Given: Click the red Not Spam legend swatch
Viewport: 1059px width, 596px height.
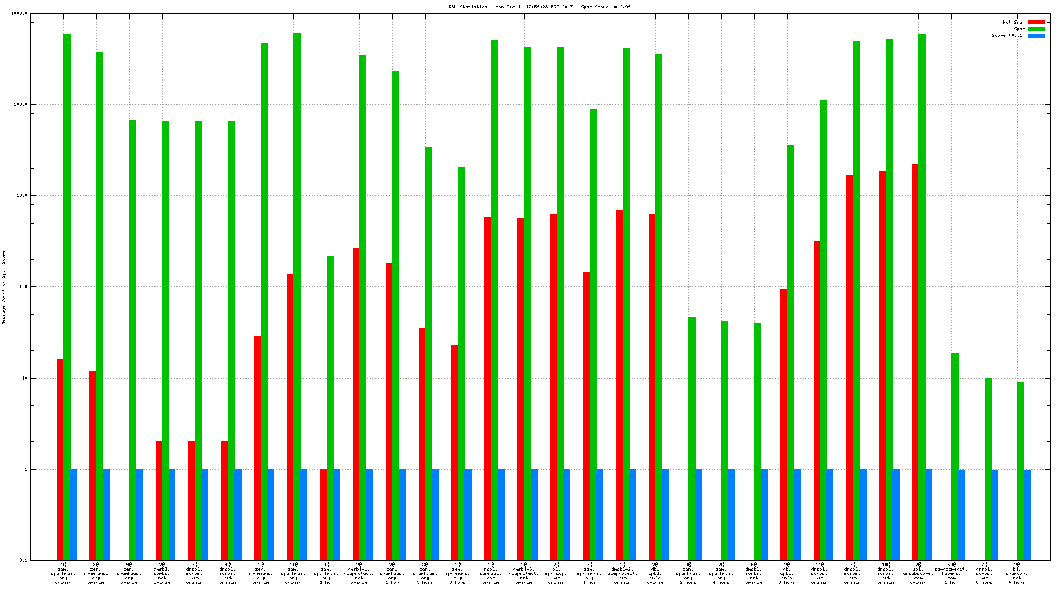Looking at the screenshot, I should tap(1036, 23).
